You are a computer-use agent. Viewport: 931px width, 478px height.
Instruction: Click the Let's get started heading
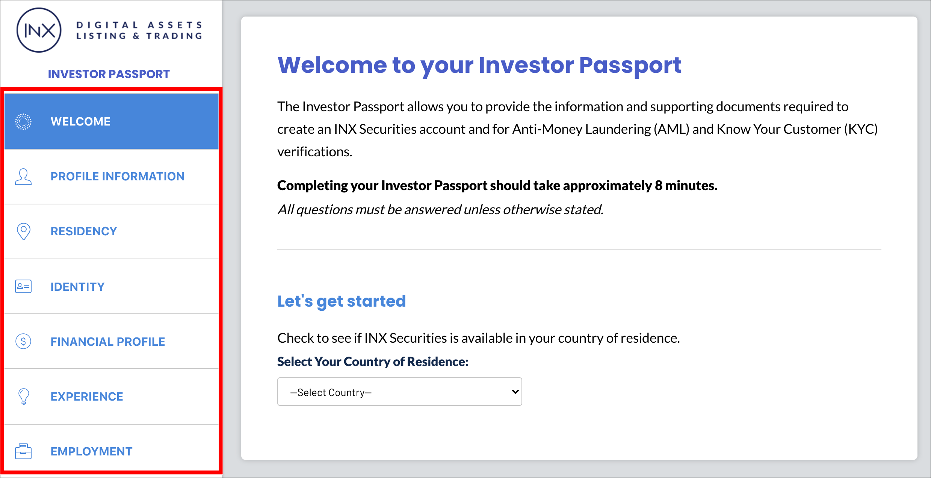pos(342,301)
